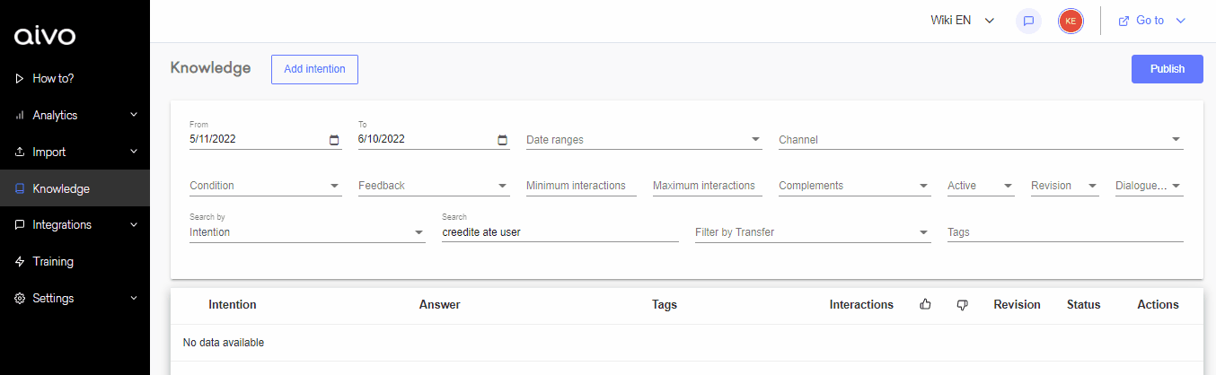Click the Revision column header
The height and width of the screenshot is (375, 1216).
tap(1017, 305)
